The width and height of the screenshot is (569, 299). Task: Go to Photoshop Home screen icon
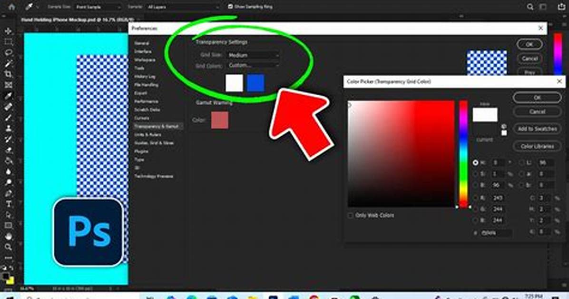click(x=11, y=7)
